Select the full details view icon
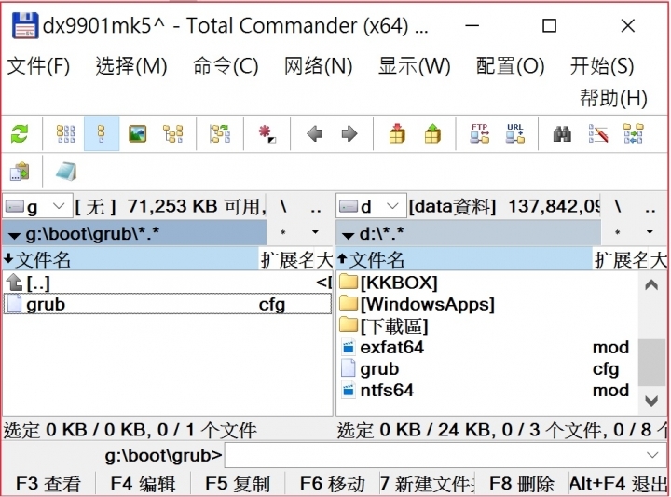 pyautogui.click(x=102, y=134)
